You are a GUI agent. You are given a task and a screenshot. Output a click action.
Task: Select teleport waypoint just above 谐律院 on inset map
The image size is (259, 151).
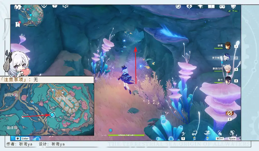point(23,117)
